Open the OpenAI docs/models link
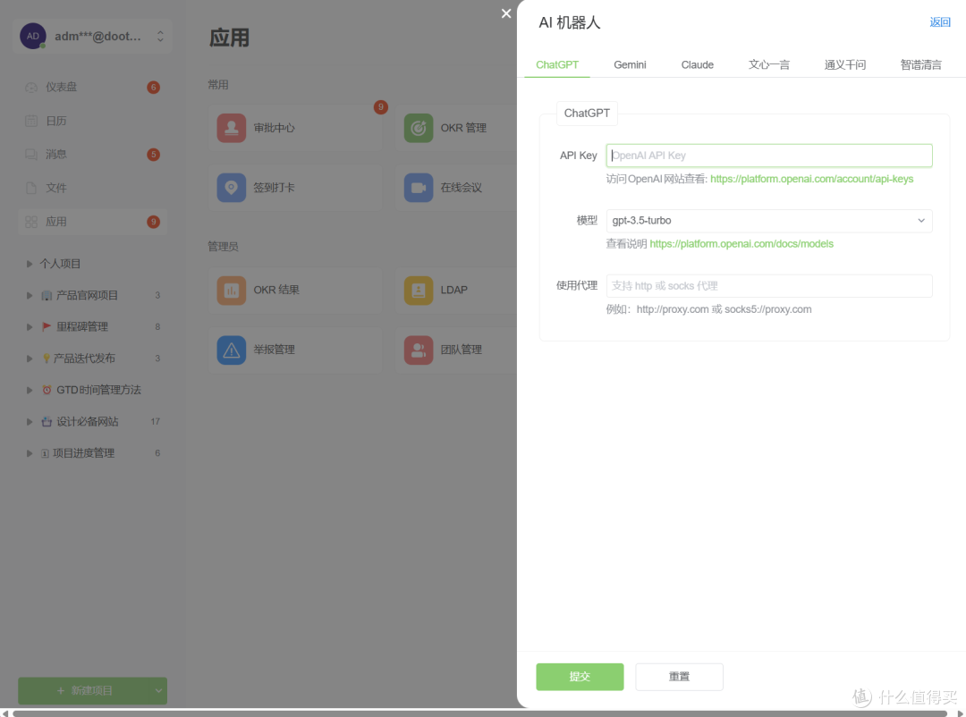 (x=741, y=244)
